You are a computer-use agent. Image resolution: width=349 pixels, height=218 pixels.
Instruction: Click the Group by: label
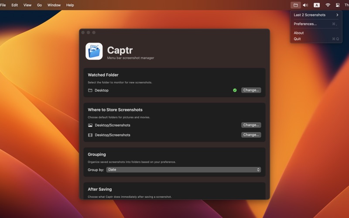click(x=96, y=170)
